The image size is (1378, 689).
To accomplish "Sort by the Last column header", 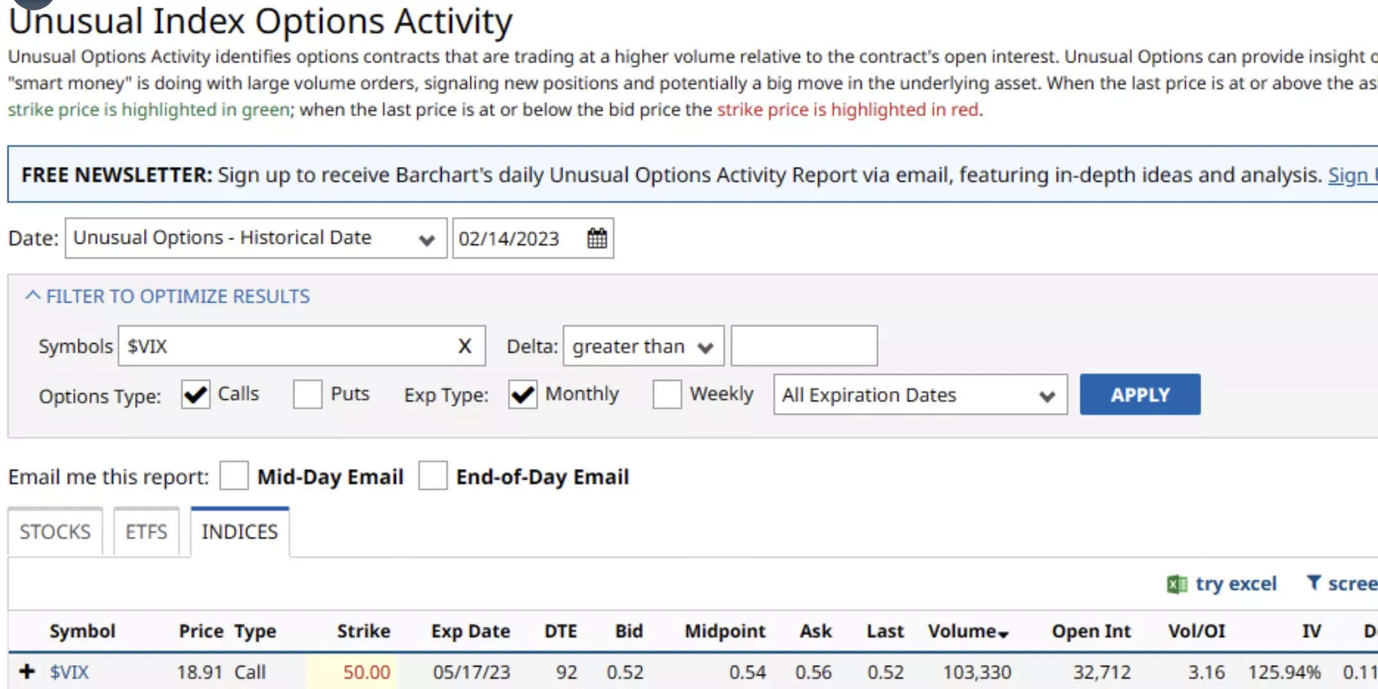I will coord(885,631).
